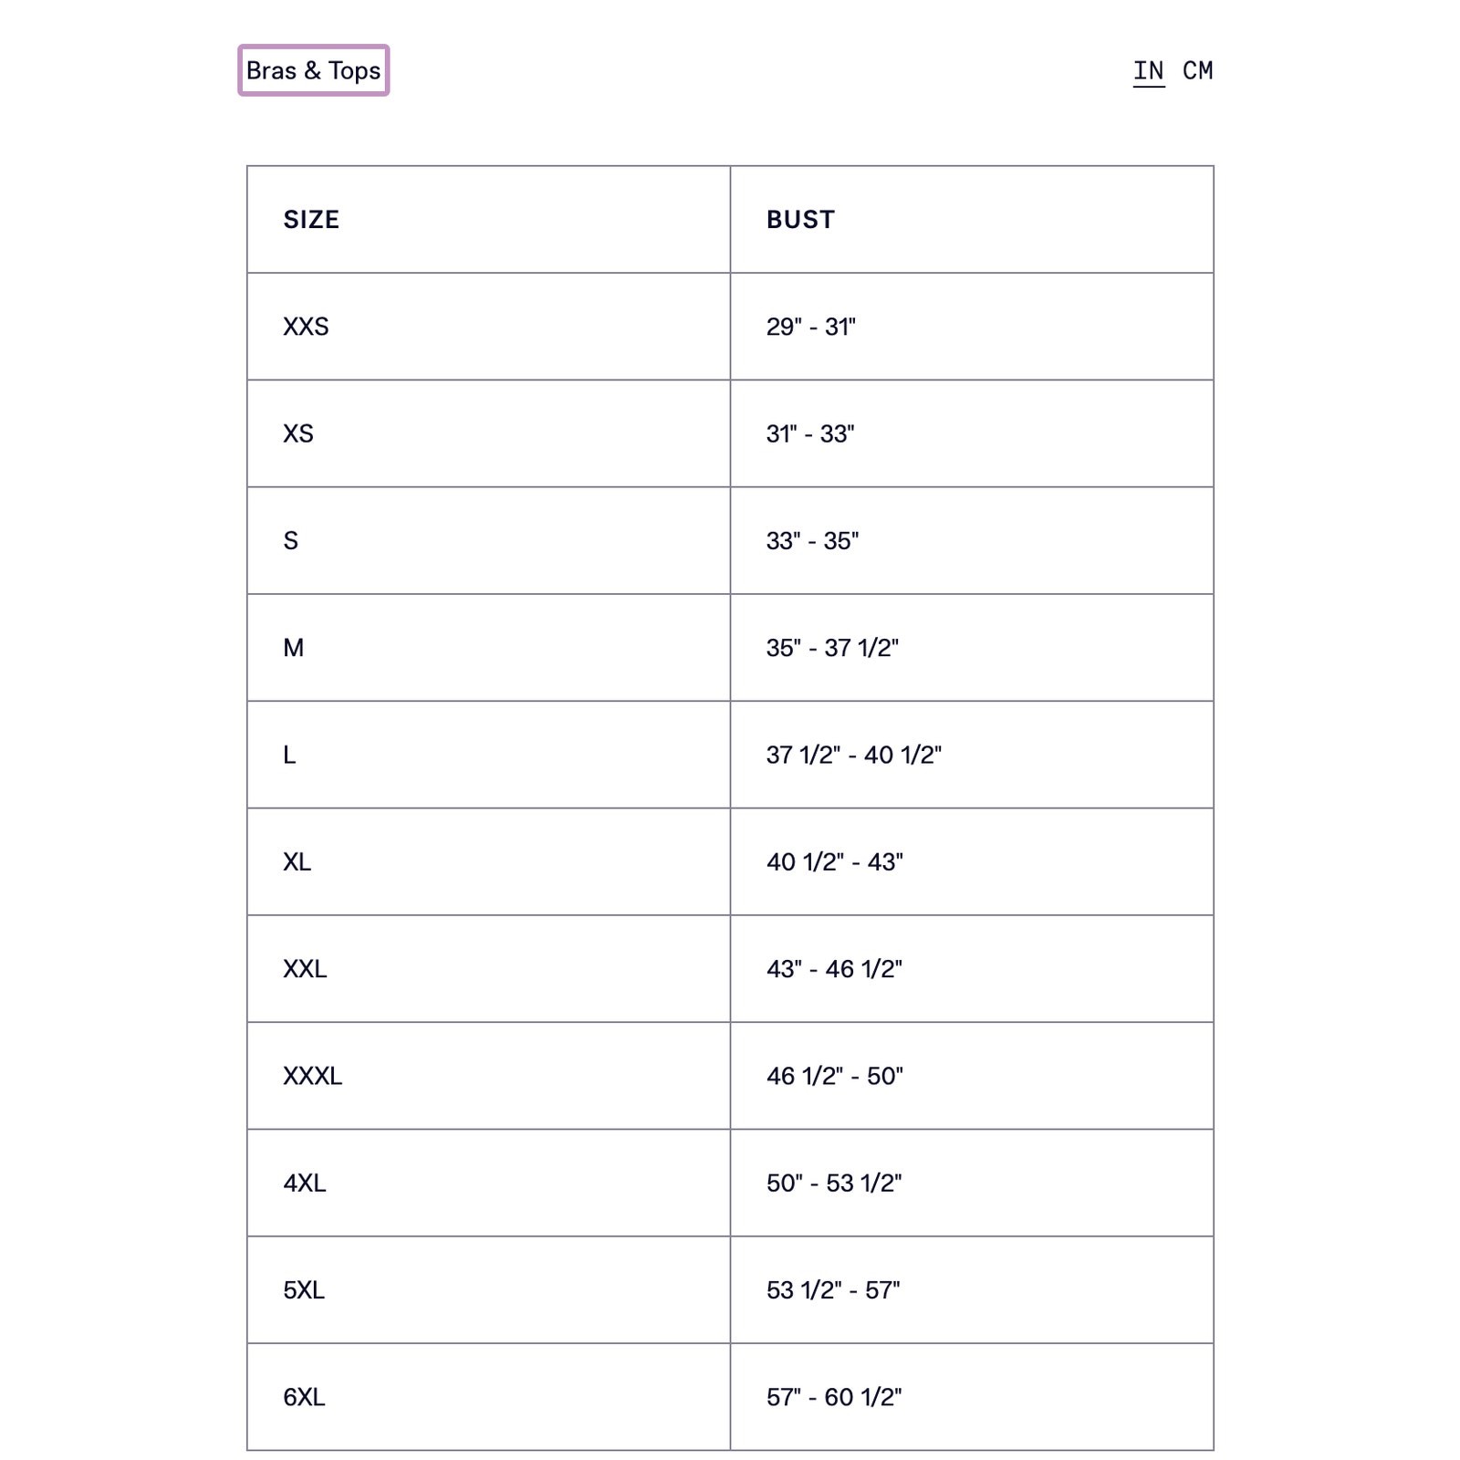The image size is (1460, 1460).
Task: Click the 5XL size row label
Action: [304, 1290]
